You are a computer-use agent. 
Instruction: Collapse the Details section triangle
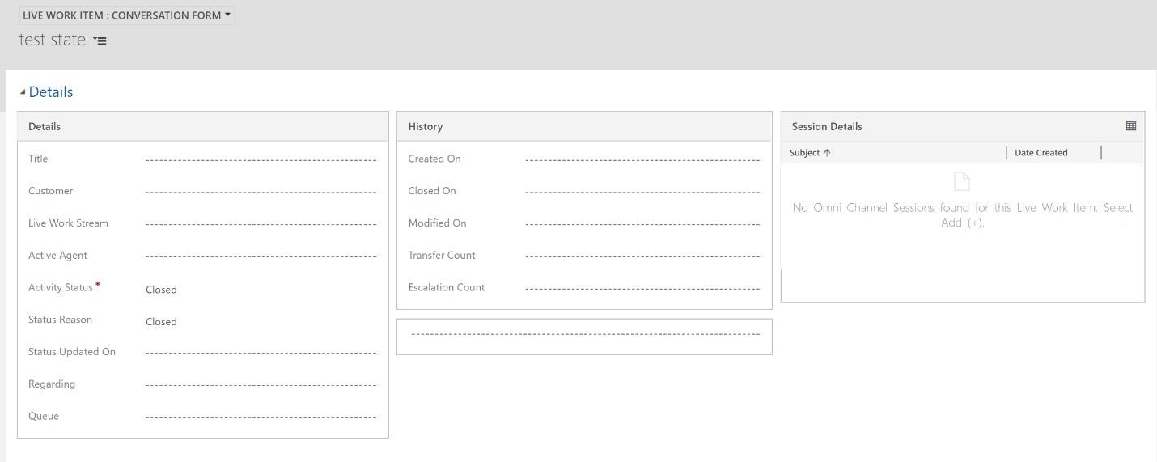[x=23, y=93]
